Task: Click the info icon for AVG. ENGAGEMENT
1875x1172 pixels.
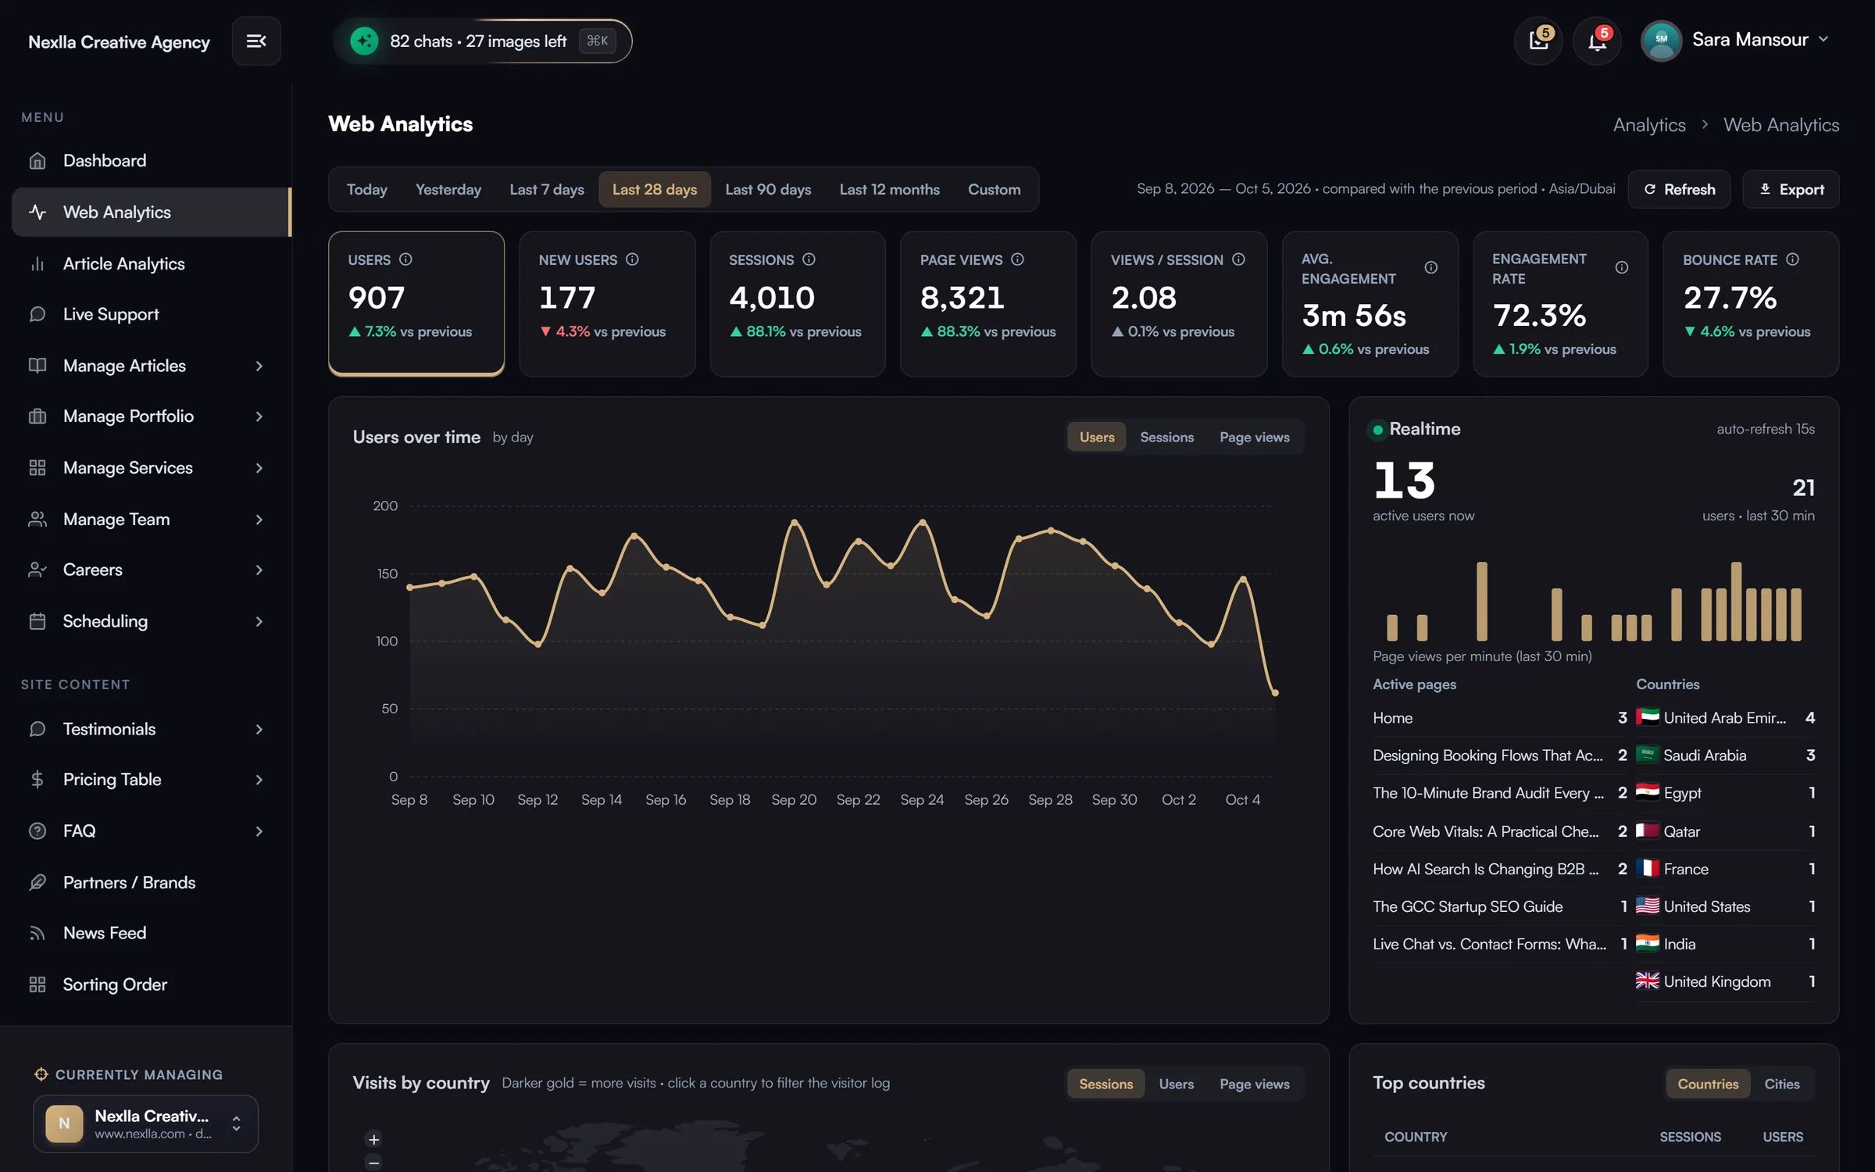Action: 1430,268
